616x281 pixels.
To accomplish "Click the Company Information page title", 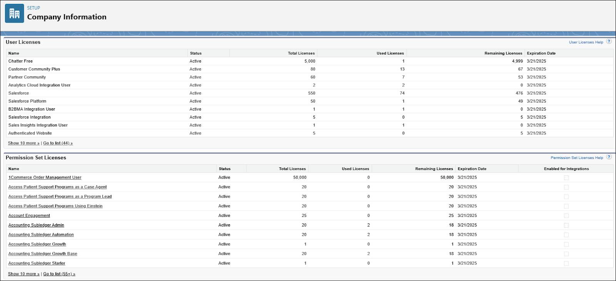I will 67,17.
